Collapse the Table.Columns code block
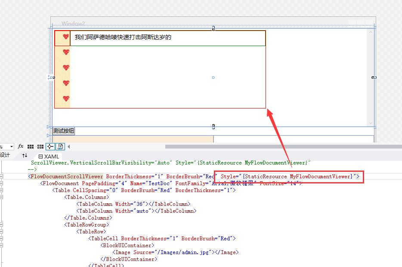 click(1, 197)
